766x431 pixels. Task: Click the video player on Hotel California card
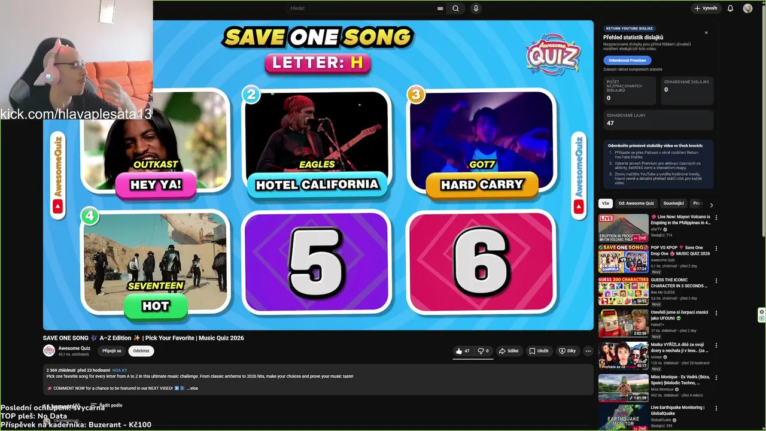click(x=317, y=144)
